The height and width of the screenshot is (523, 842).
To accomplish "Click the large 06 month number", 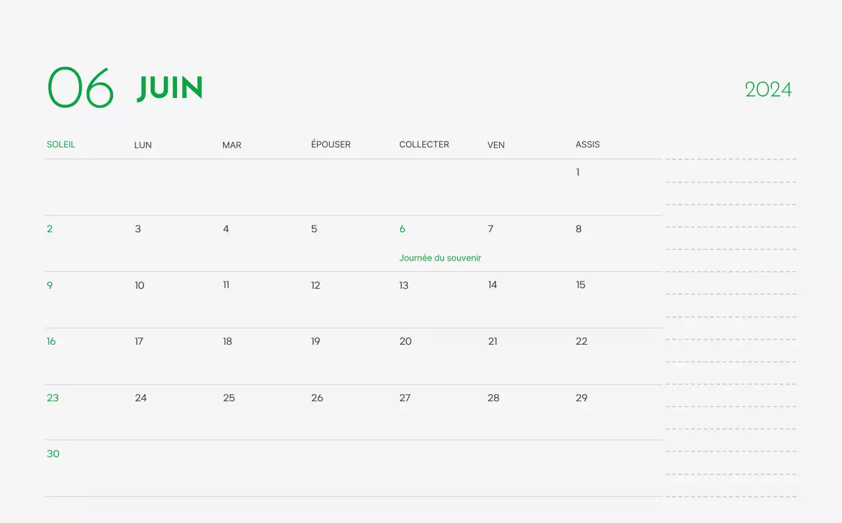I will [x=80, y=87].
